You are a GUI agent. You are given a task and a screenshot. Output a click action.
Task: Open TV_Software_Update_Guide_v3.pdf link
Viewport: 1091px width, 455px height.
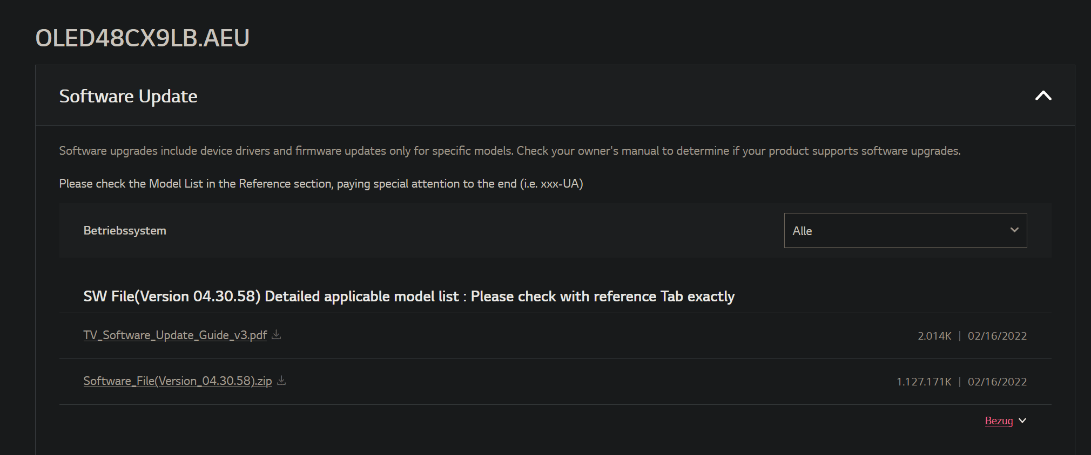pyautogui.click(x=175, y=335)
